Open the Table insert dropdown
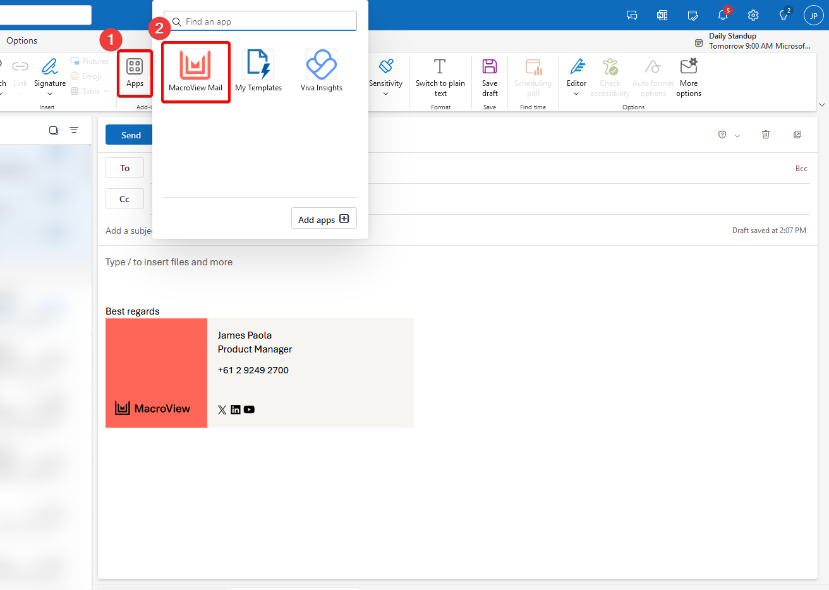The width and height of the screenshot is (829, 590). click(89, 92)
